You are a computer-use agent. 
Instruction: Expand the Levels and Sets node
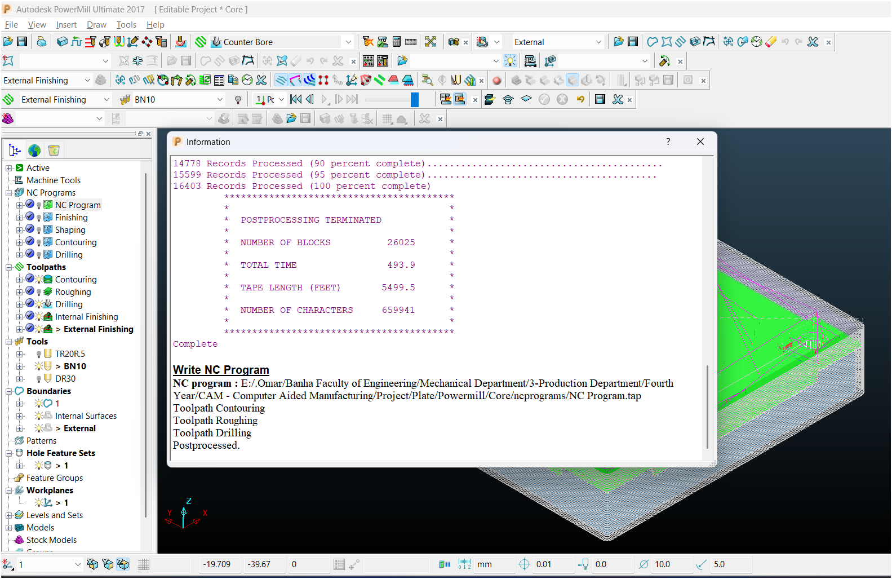[x=9, y=515]
